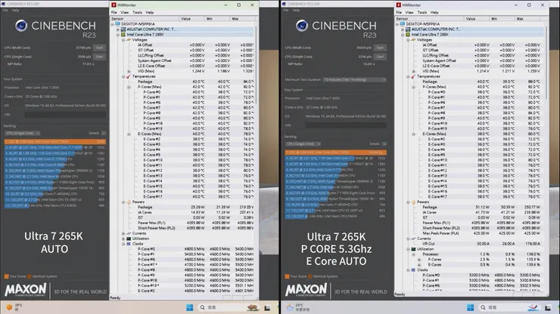Click the Voltages icon in right HWMonitor
Viewport: 560px width, 314px height.
(x=413, y=40)
